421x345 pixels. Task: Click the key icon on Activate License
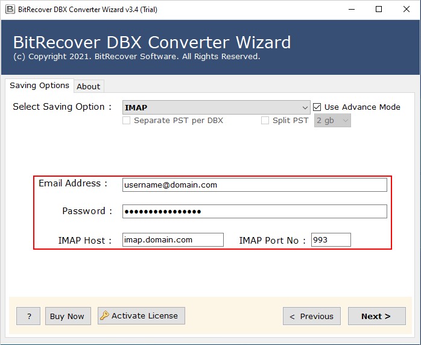(x=105, y=315)
